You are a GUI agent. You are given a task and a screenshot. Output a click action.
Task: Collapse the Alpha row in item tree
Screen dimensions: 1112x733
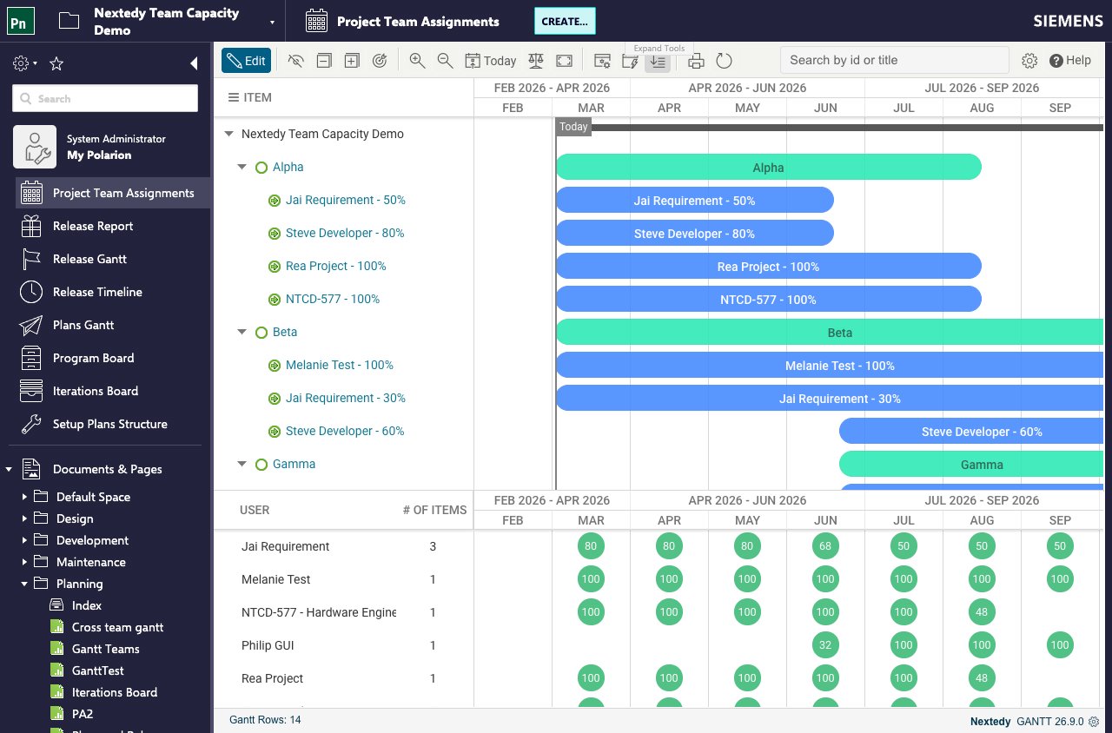pyautogui.click(x=242, y=167)
